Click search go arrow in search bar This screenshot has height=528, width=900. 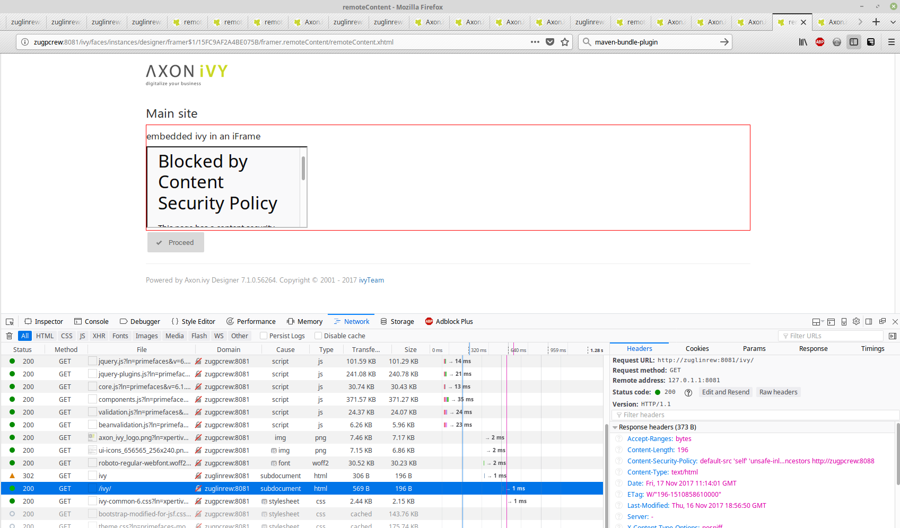[724, 42]
